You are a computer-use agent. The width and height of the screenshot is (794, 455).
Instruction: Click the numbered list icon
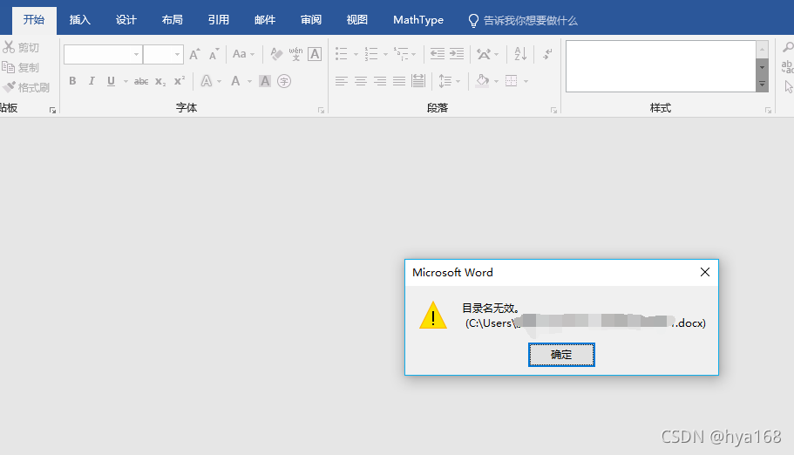[x=371, y=54]
